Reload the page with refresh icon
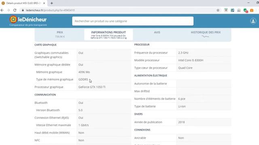Screen dimensions: 259x145 (15, 10)
